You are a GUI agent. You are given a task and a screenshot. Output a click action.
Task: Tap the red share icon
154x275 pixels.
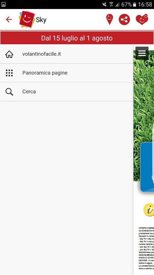(x=124, y=20)
